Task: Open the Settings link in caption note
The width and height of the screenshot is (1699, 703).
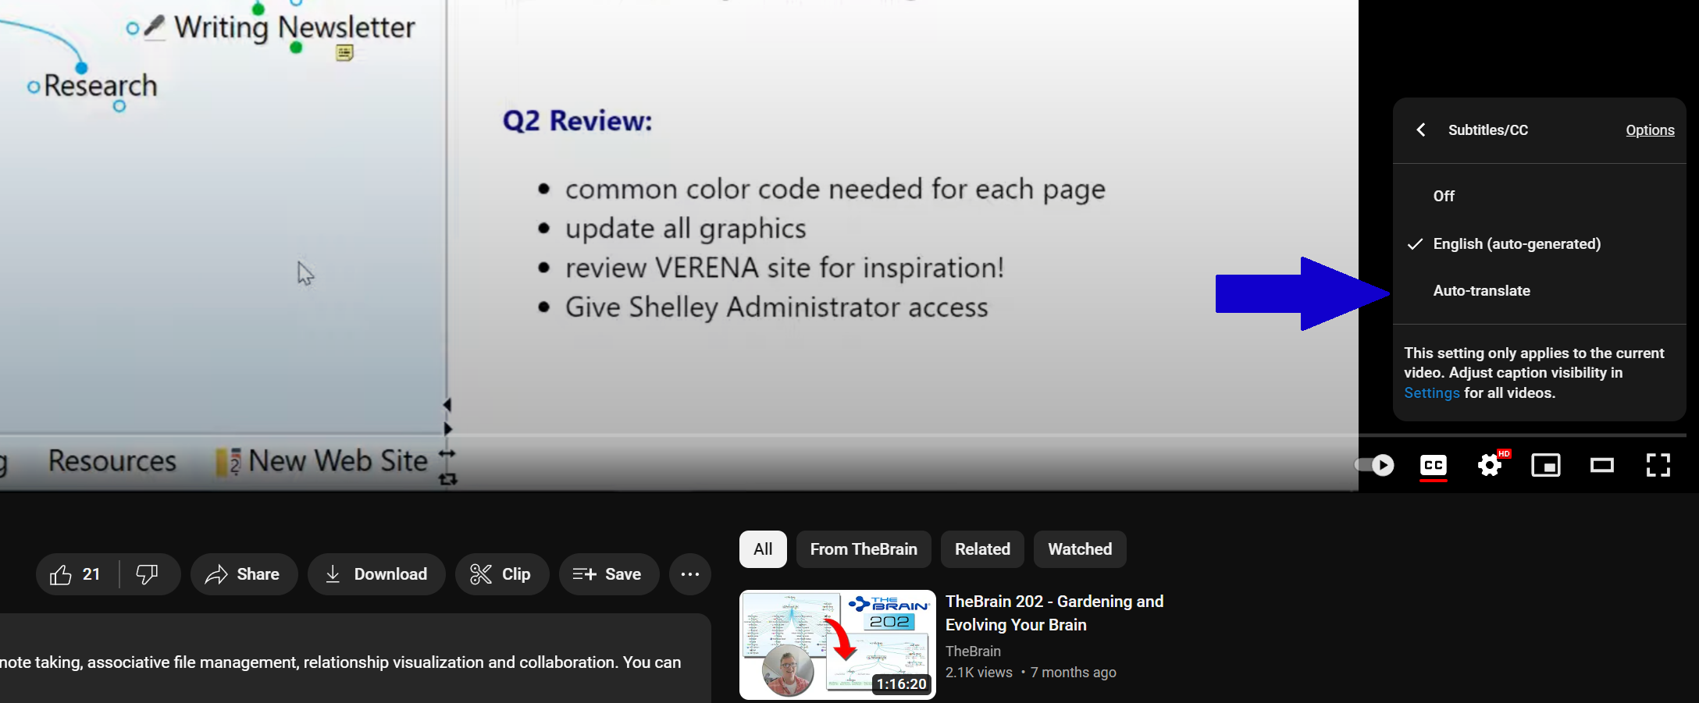Action: click(1431, 392)
